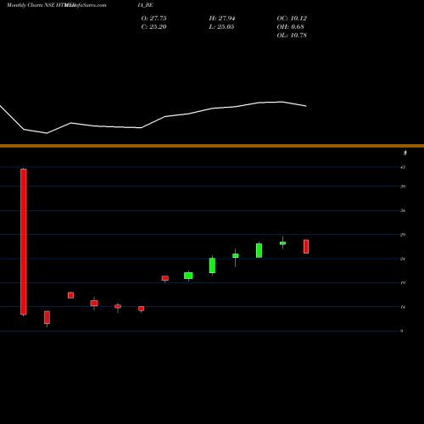Click the OC: 10.12 statistic
The width and height of the screenshot is (424, 424).
point(292,19)
